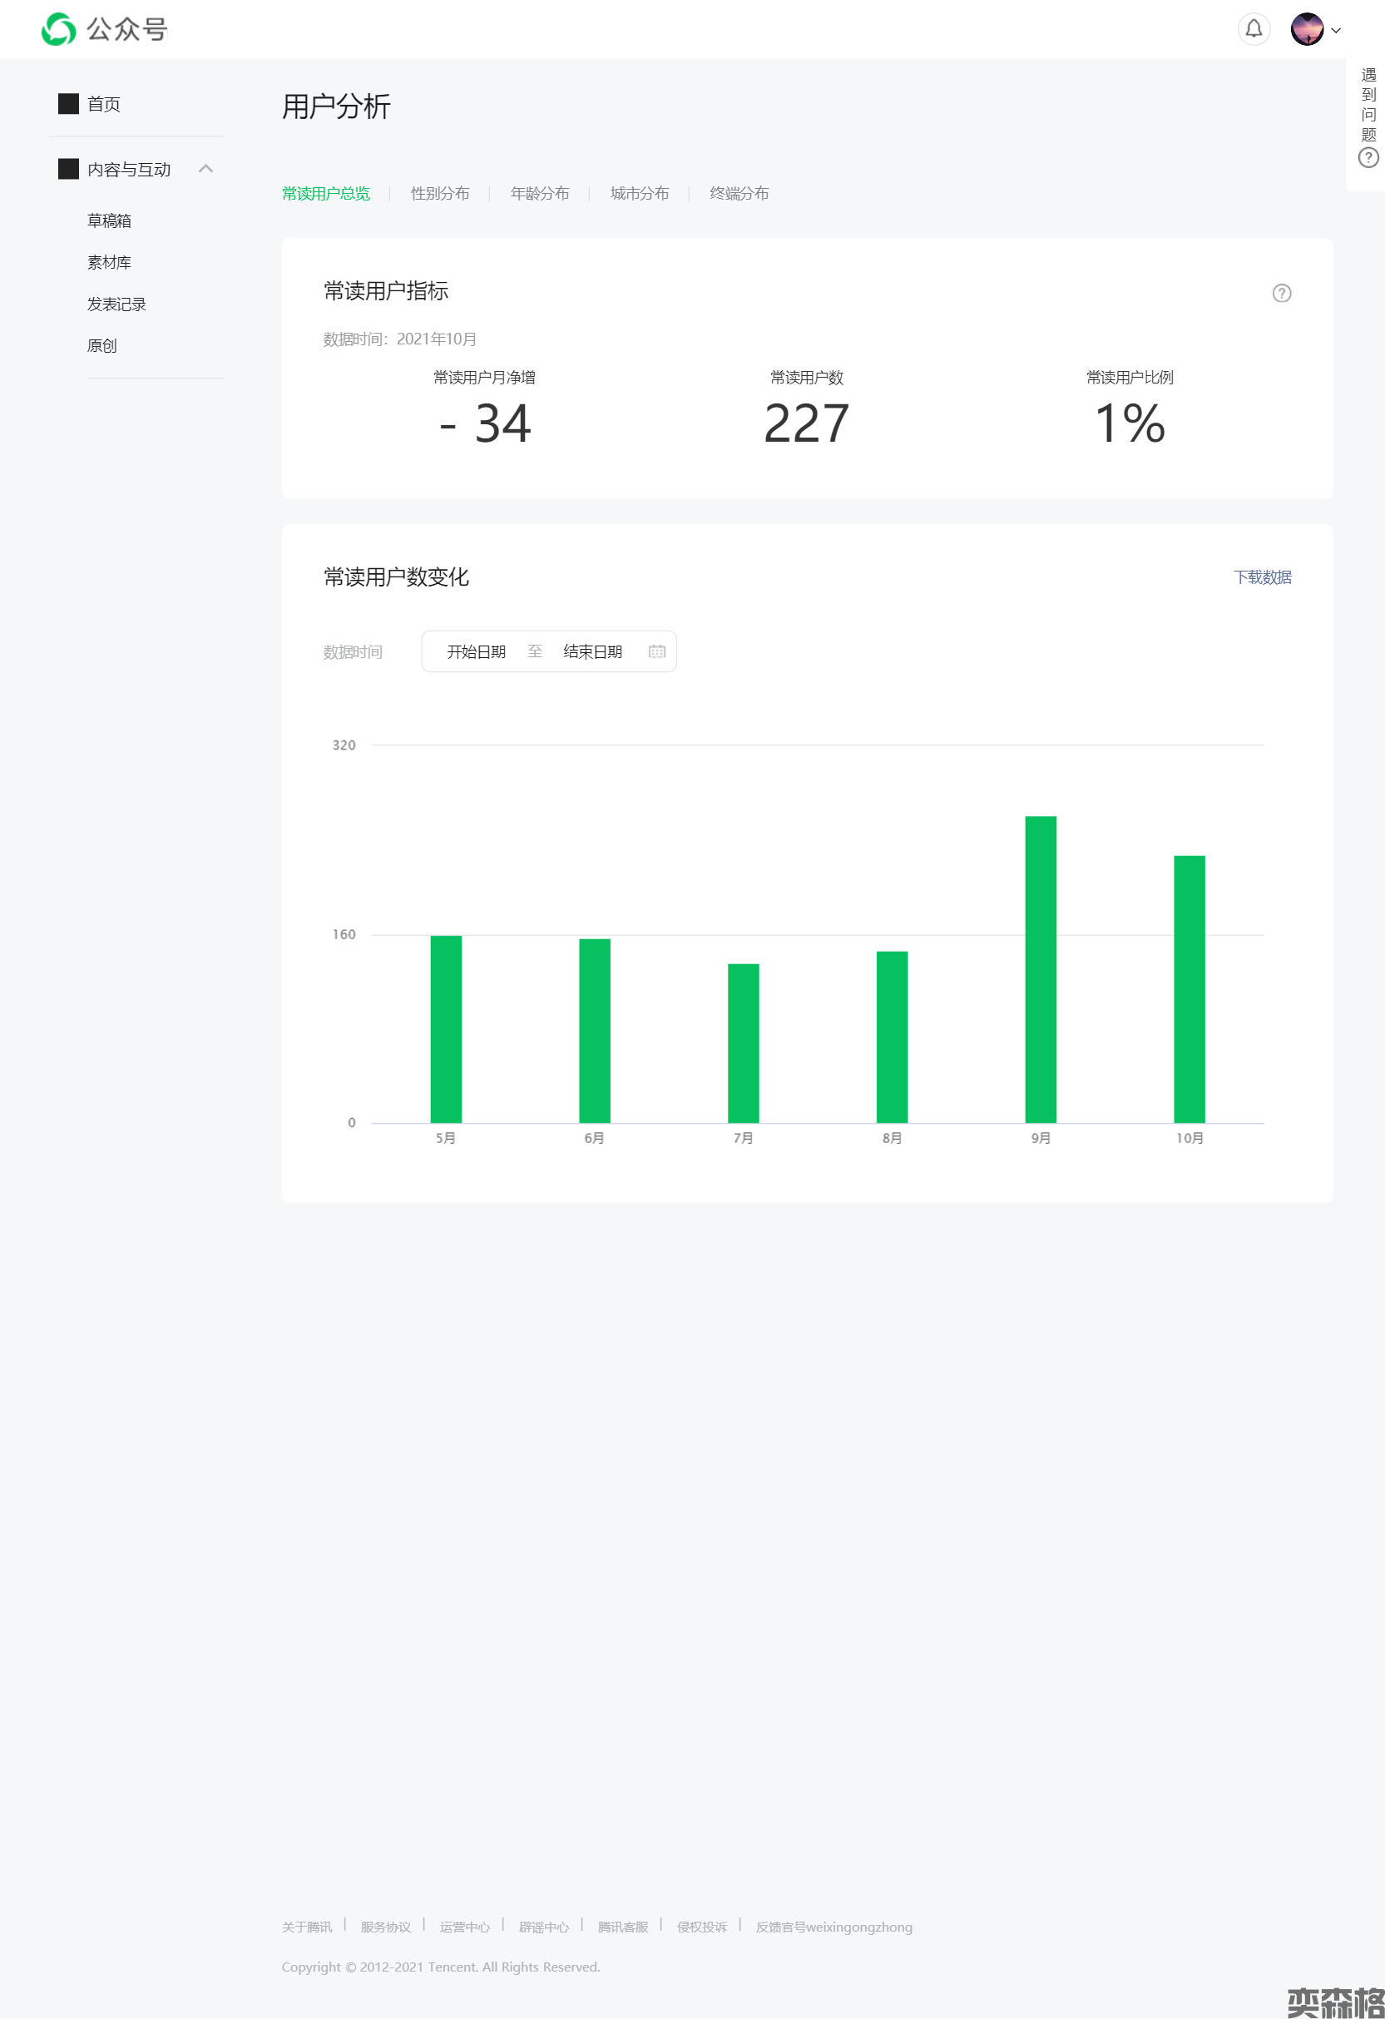Image resolution: width=1385 pixels, height=2019 pixels.
Task: Click the 首页 sidebar icon
Action: pos(69,104)
